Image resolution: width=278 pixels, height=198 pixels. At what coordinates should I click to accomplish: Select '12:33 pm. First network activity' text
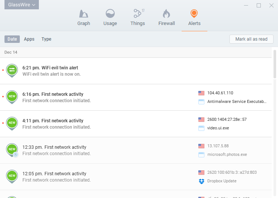[x=54, y=147]
